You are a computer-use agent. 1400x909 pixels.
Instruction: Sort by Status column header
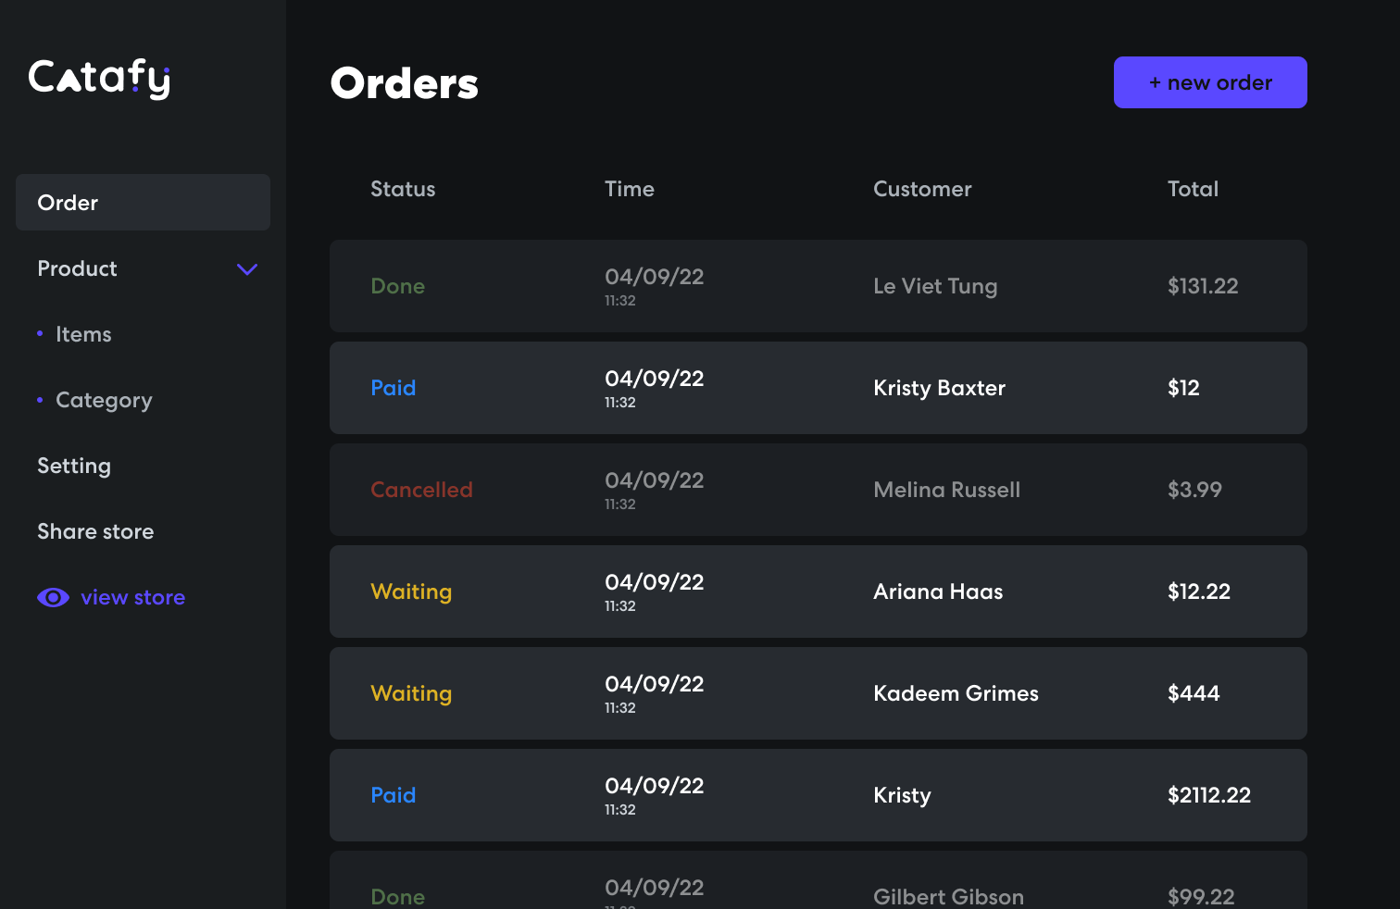click(403, 190)
